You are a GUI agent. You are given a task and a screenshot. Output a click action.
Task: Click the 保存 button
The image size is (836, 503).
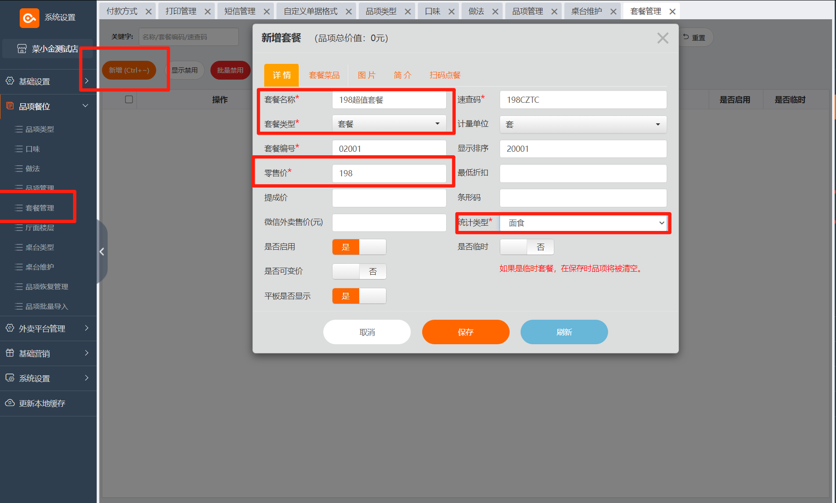point(465,332)
